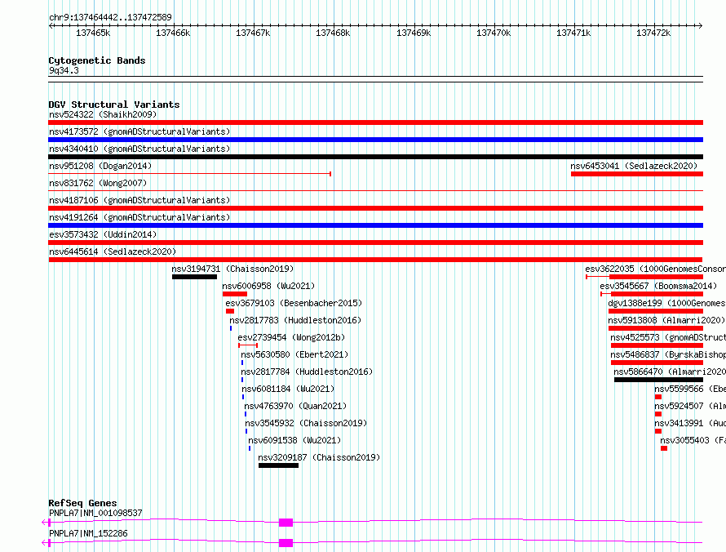This screenshot has height=552, width=726.
Task: Select nsv951208 (Dogan2014) label
Action: coord(100,166)
